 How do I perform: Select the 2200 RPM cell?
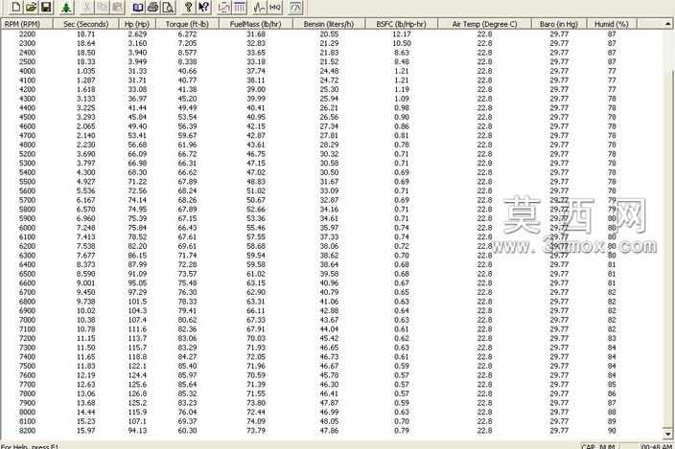tap(27, 34)
